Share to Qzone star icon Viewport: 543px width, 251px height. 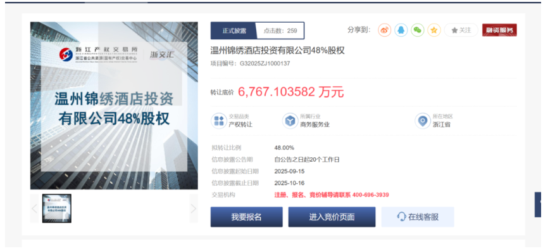coord(434,30)
